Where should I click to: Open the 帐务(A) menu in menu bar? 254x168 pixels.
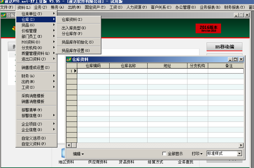click(57, 8)
